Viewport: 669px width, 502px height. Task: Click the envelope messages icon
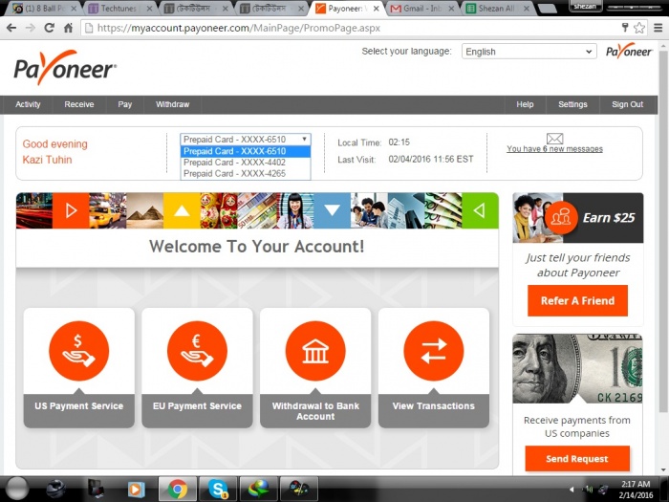click(x=554, y=139)
